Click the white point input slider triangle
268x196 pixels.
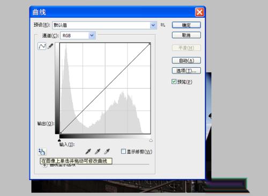tap(151, 140)
